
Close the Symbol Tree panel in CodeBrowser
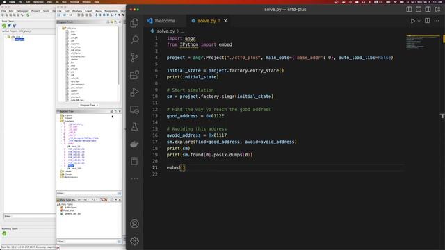[x=120, y=111]
